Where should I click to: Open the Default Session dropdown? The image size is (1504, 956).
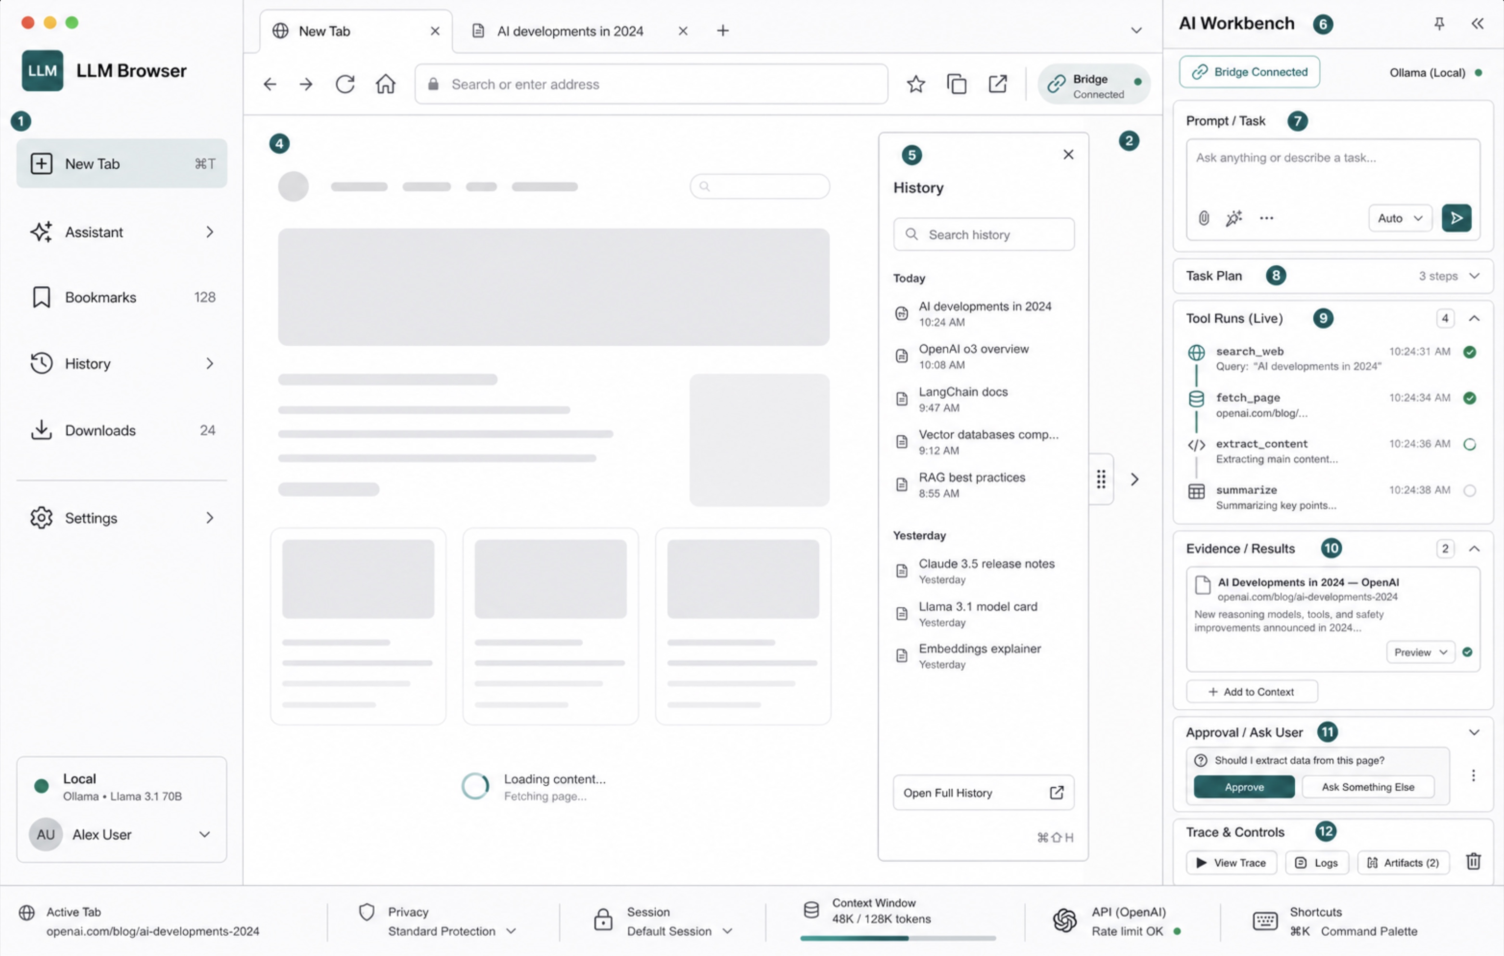coord(679,931)
